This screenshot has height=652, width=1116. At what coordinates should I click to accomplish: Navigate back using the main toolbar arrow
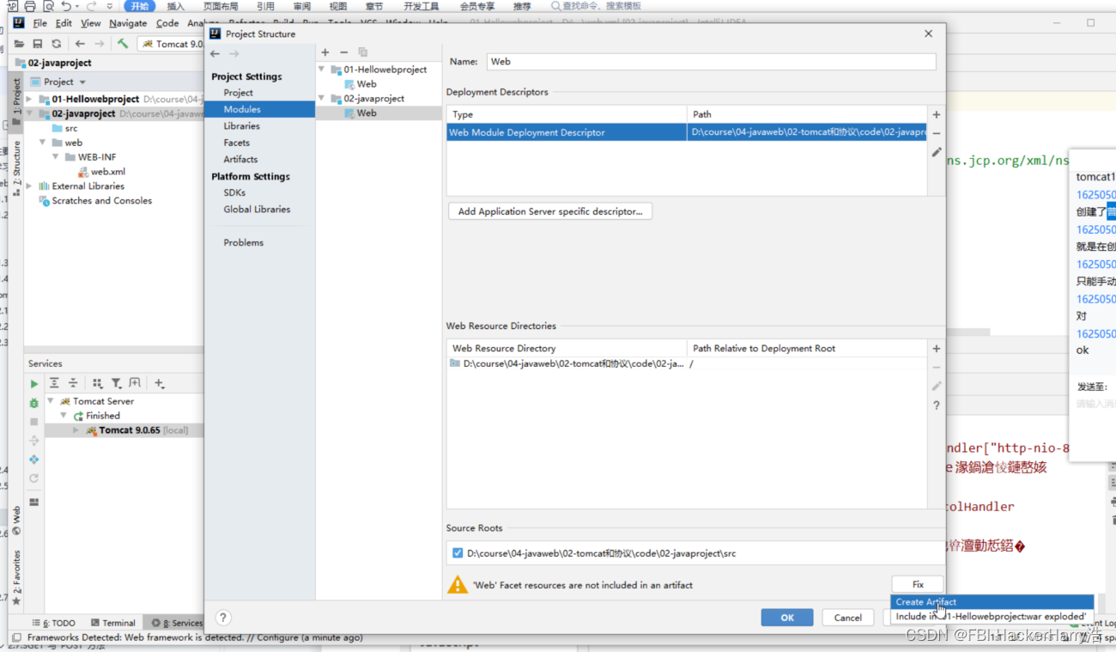click(x=80, y=44)
